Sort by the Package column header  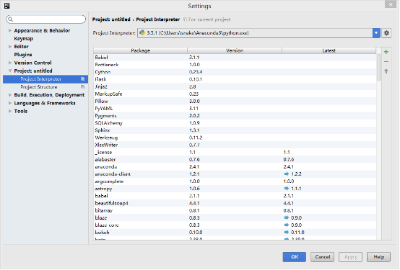[x=140, y=50]
